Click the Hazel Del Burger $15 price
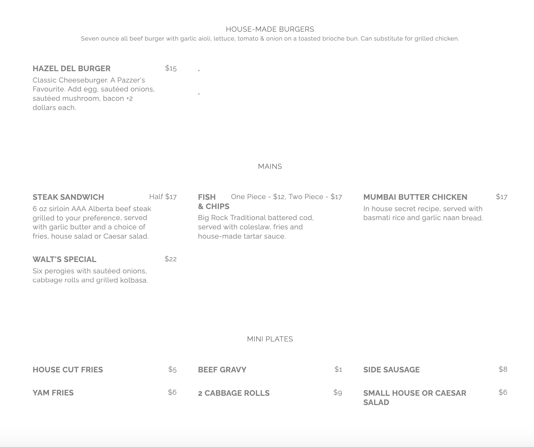This screenshot has height=447, width=534. [x=171, y=68]
